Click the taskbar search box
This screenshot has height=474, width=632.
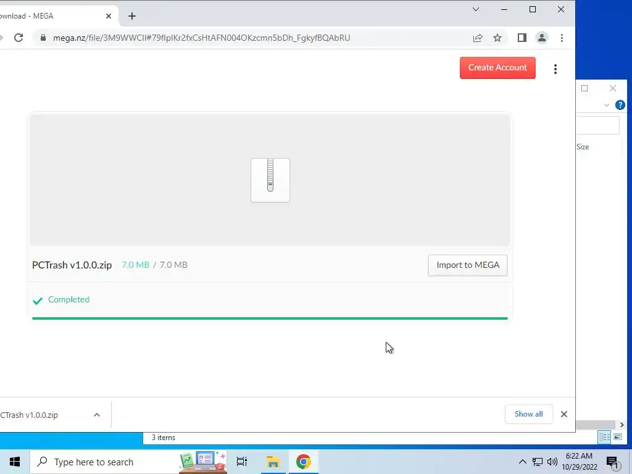[128, 462]
